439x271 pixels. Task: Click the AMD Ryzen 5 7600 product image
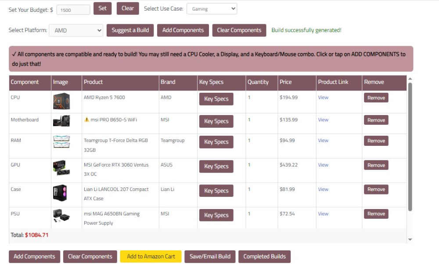(61, 101)
